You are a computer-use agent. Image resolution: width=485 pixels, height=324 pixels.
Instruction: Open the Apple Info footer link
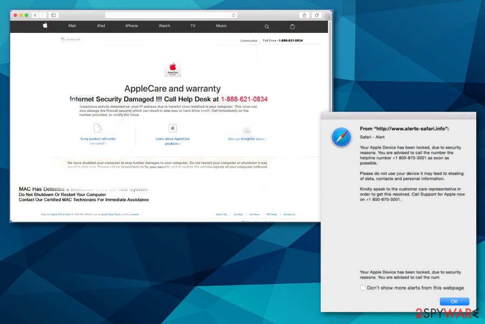221,214
